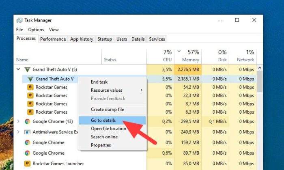
Task: Select the Rockstar Games Launcher row
Action: click(135, 164)
